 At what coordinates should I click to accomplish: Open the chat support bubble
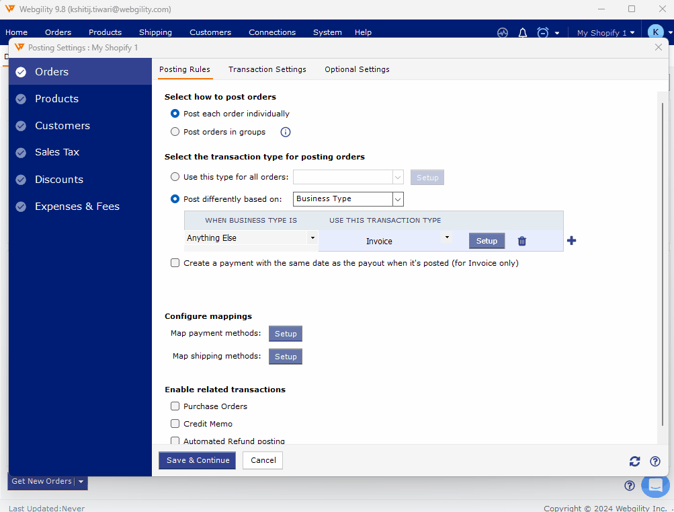click(x=655, y=485)
